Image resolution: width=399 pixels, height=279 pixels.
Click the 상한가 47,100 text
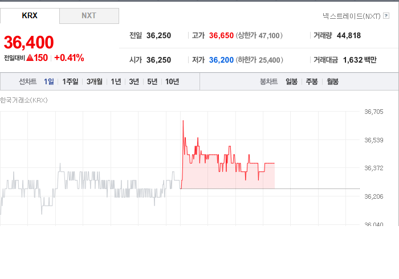(x=259, y=35)
